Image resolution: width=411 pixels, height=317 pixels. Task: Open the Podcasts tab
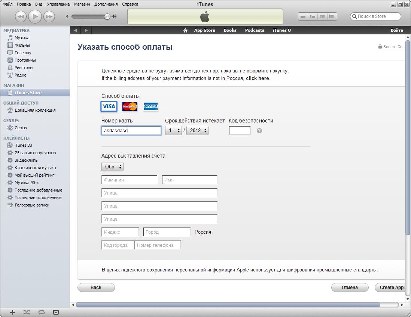click(255, 30)
